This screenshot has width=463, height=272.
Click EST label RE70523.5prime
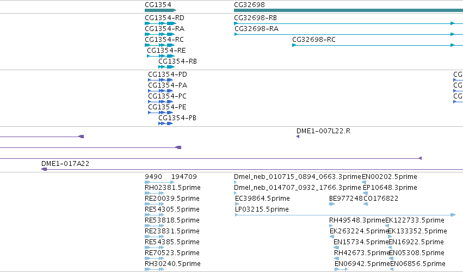coord(172,253)
